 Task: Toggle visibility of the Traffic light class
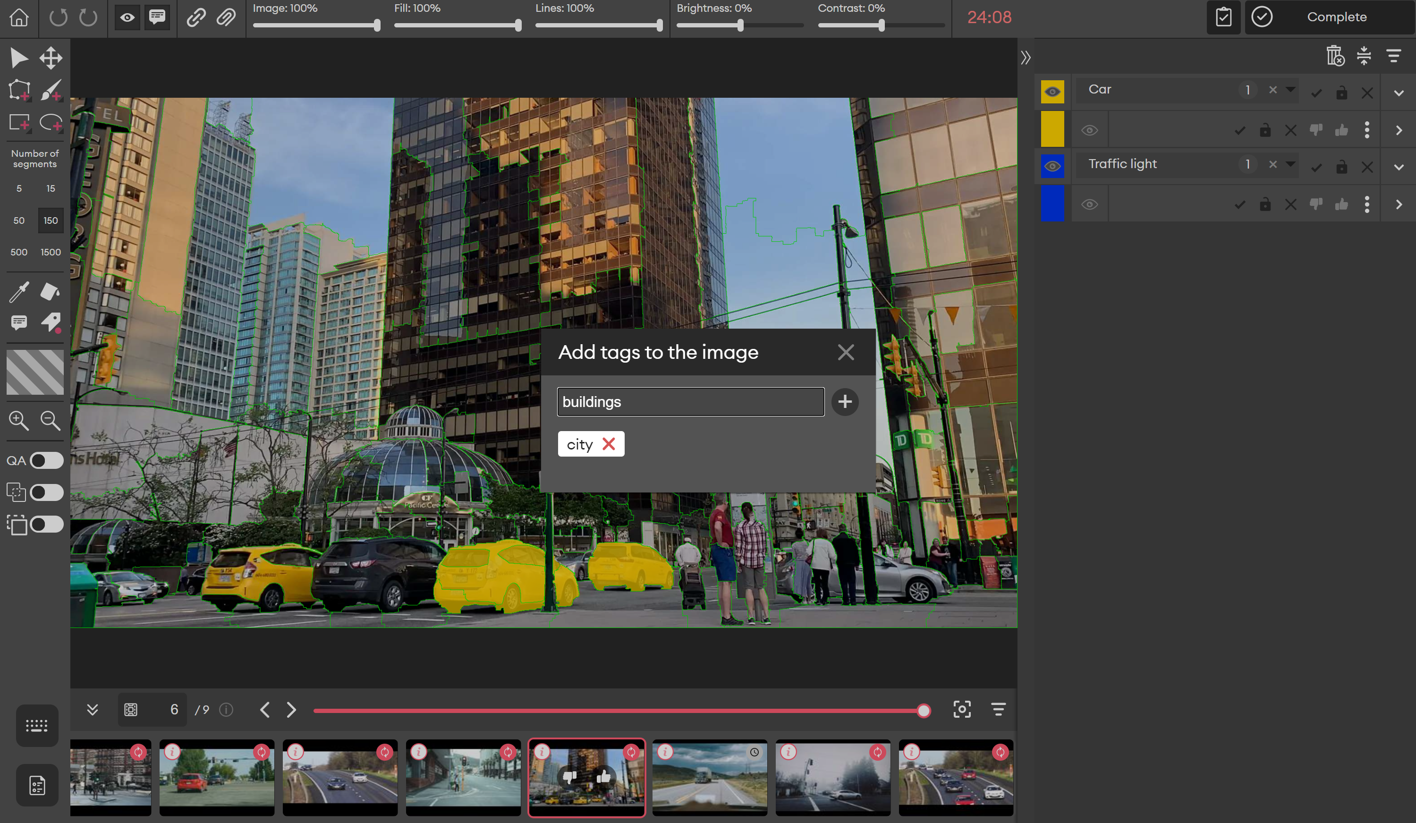[1052, 166]
